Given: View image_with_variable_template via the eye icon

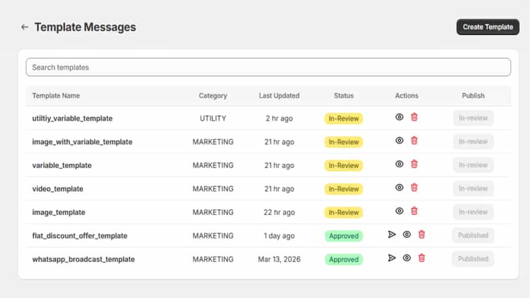Looking at the screenshot, I should (x=399, y=141).
